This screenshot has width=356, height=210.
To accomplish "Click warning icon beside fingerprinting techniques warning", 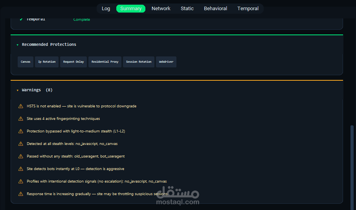I will (21, 119).
